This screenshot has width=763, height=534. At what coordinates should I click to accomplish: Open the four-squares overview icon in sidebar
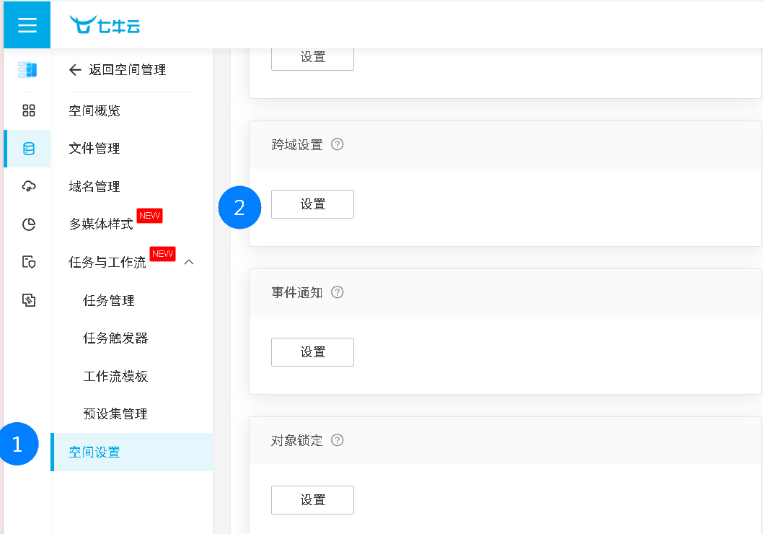29,110
